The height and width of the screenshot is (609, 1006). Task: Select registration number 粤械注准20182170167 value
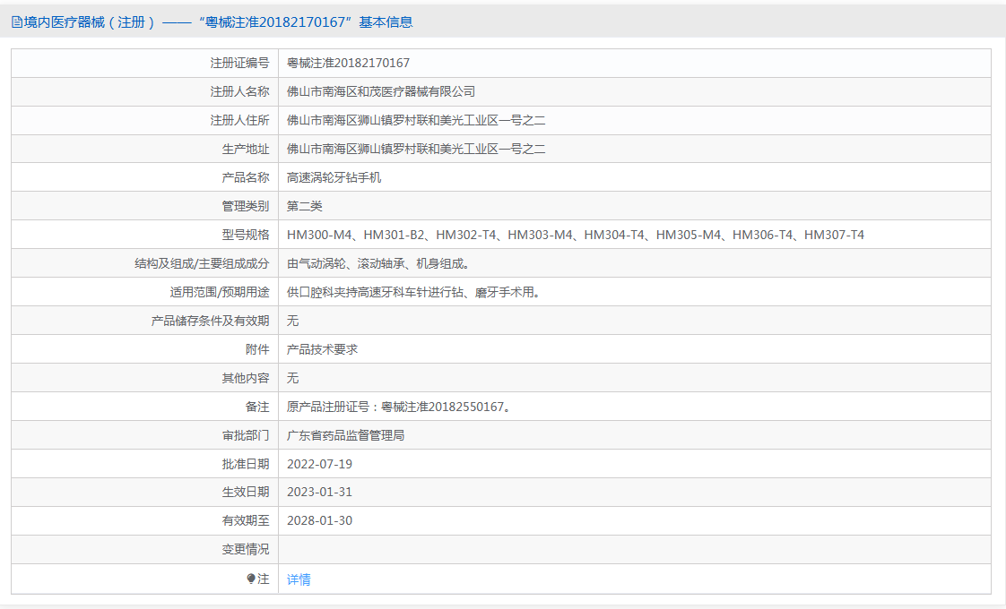tap(348, 63)
